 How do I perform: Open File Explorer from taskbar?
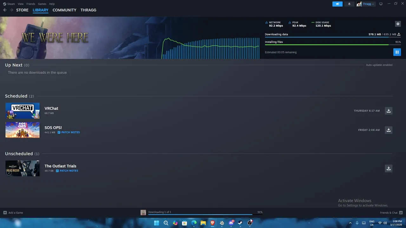tap(203, 223)
